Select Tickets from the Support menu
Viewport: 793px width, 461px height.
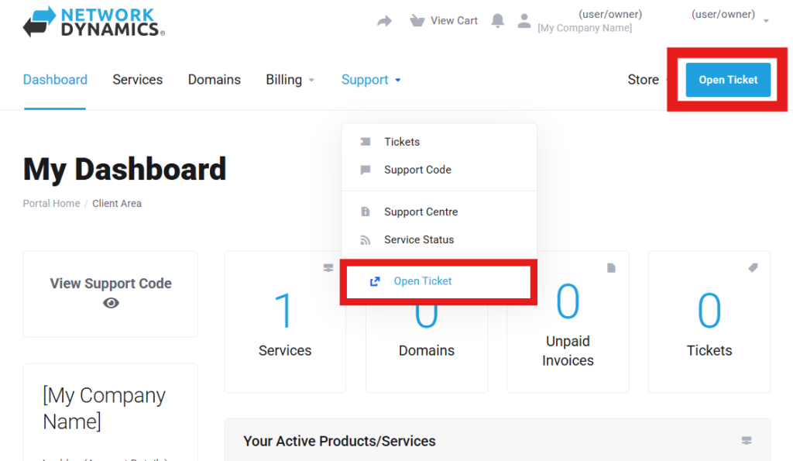point(401,142)
